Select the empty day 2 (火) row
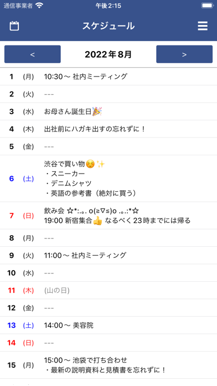Screen dimensions: 217x386 point(108,94)
